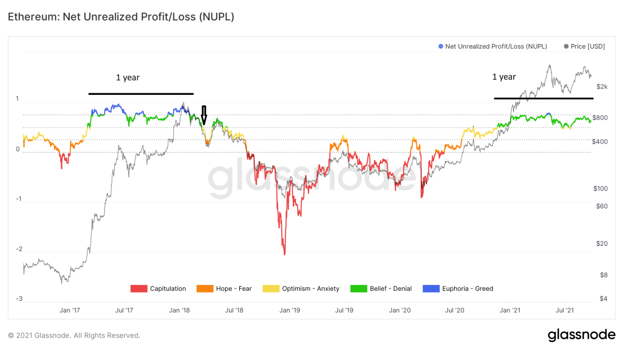Click the 2021 Glassnode copyright text

click(x=74, y=335)
